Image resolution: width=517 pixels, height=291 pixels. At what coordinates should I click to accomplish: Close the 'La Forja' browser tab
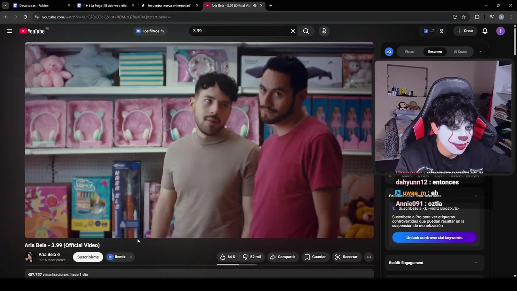click(x=133, y=6)
